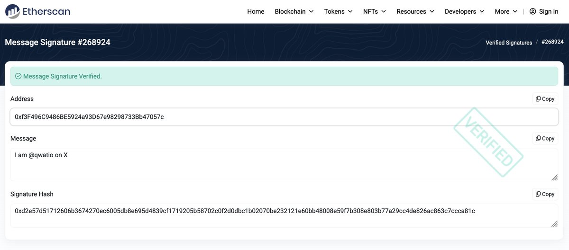Open the More dropdown menu
The image size is (569, 250).
(x=505, y=11)
